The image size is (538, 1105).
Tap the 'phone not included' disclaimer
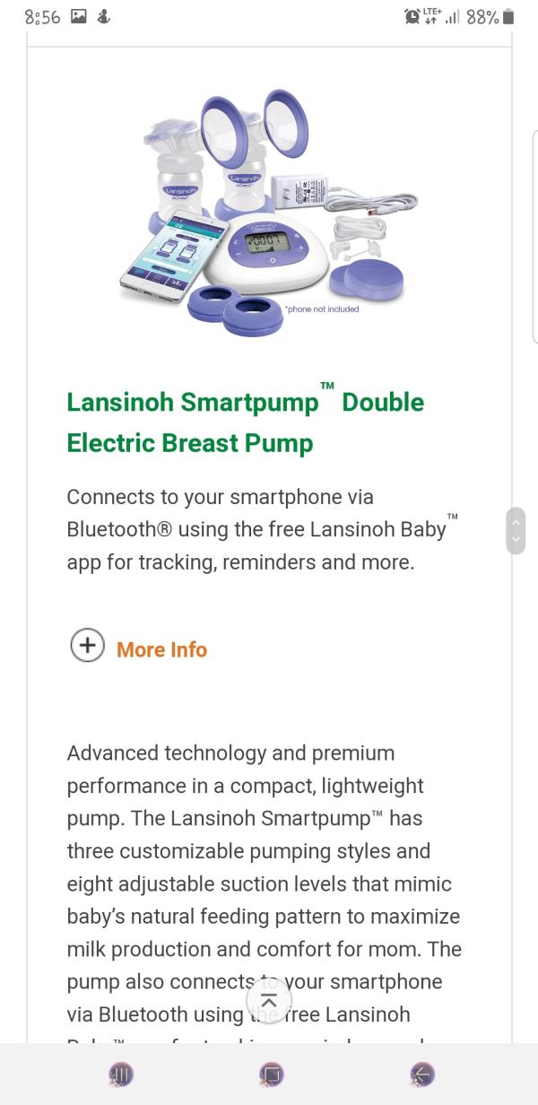322,309
